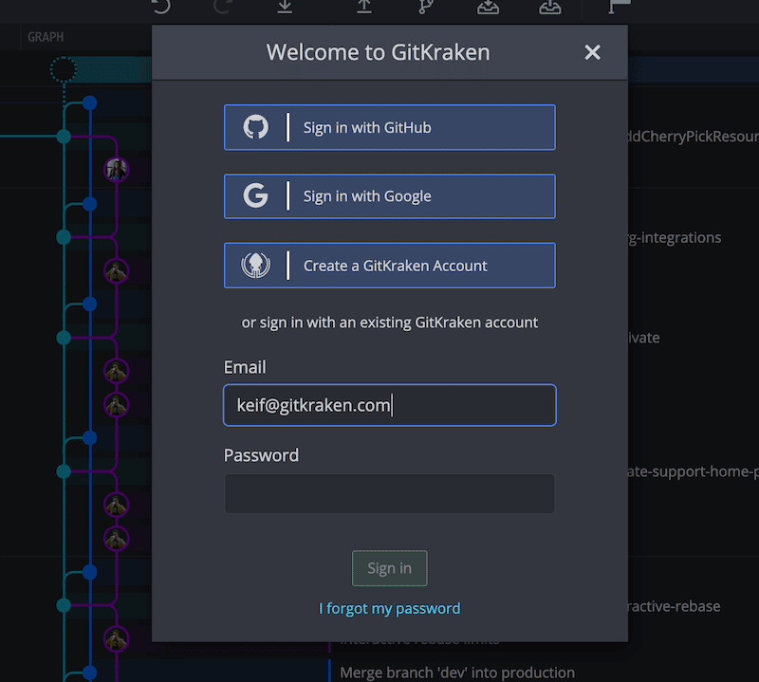Close the Welcome to GitKraken dialog
The width and height of the screenshot is (759, 682).
point(593,52)
